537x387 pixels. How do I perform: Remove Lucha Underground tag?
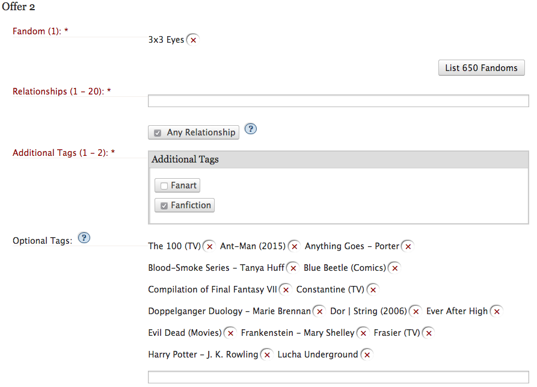[367, 354]
